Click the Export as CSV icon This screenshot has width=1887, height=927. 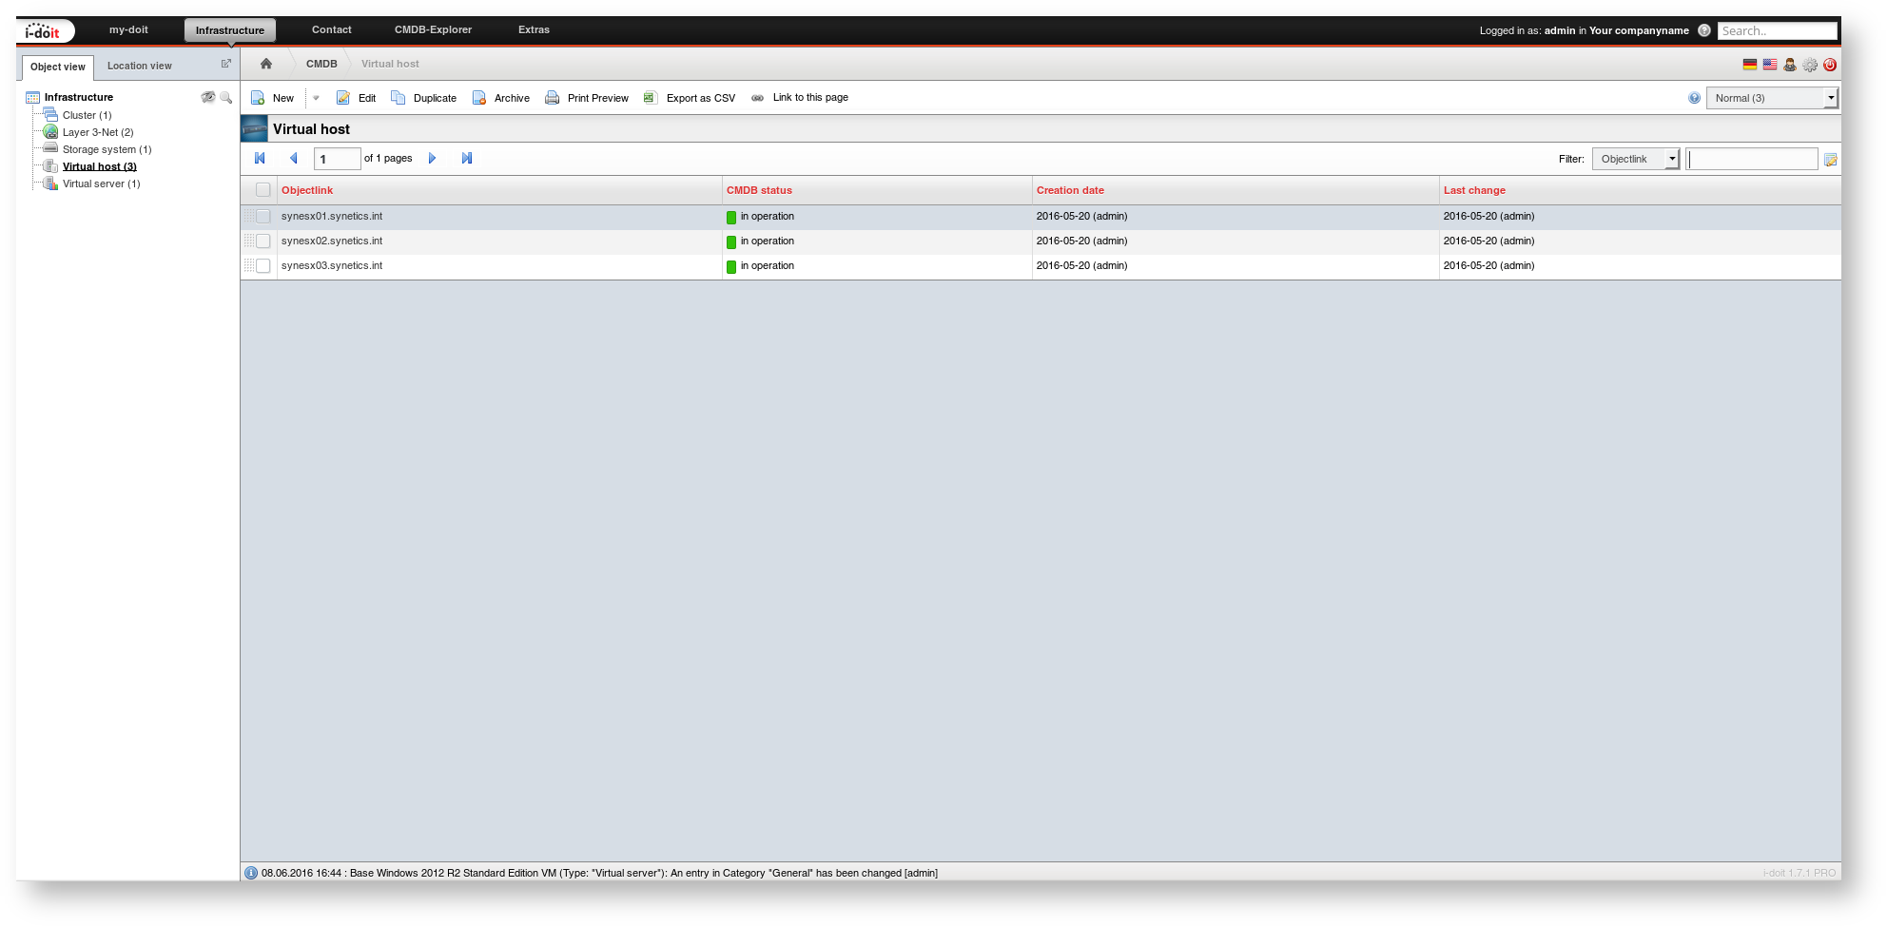click(x=651, y=98)
